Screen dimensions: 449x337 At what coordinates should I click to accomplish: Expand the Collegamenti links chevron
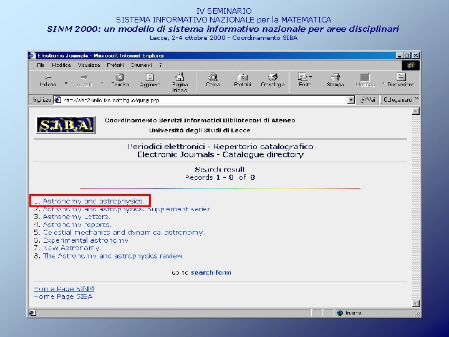[x=417, y=99]
